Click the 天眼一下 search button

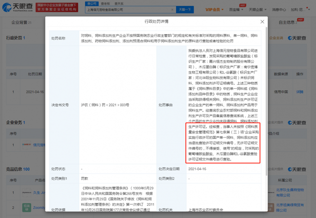click(185, 10)
